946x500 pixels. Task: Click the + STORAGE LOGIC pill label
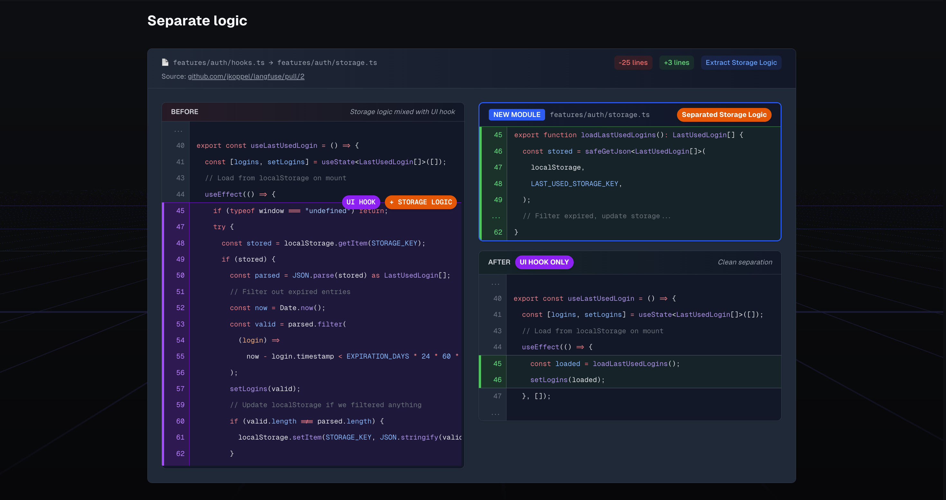click(x=421, y=202)
